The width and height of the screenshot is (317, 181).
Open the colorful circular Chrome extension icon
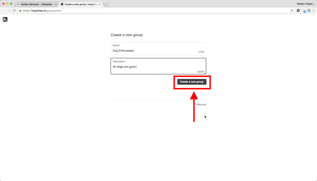tap(298, 11)
